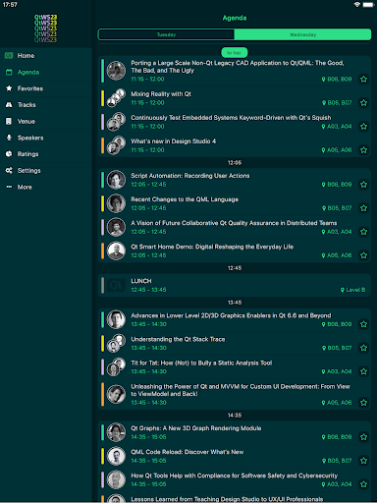Screen dimensions: 377x503
Task: Click the Favorites star icon in sidebar
Action: pyautogui.click(x=9, y=88)
